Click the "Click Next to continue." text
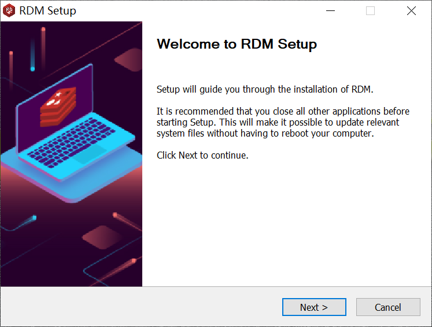This screenshot has height=327, width=432. coord(202,155)
